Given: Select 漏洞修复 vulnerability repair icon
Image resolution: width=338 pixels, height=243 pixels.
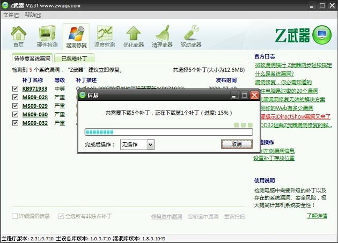Looking at the screenshot, I should pos(76,36).
